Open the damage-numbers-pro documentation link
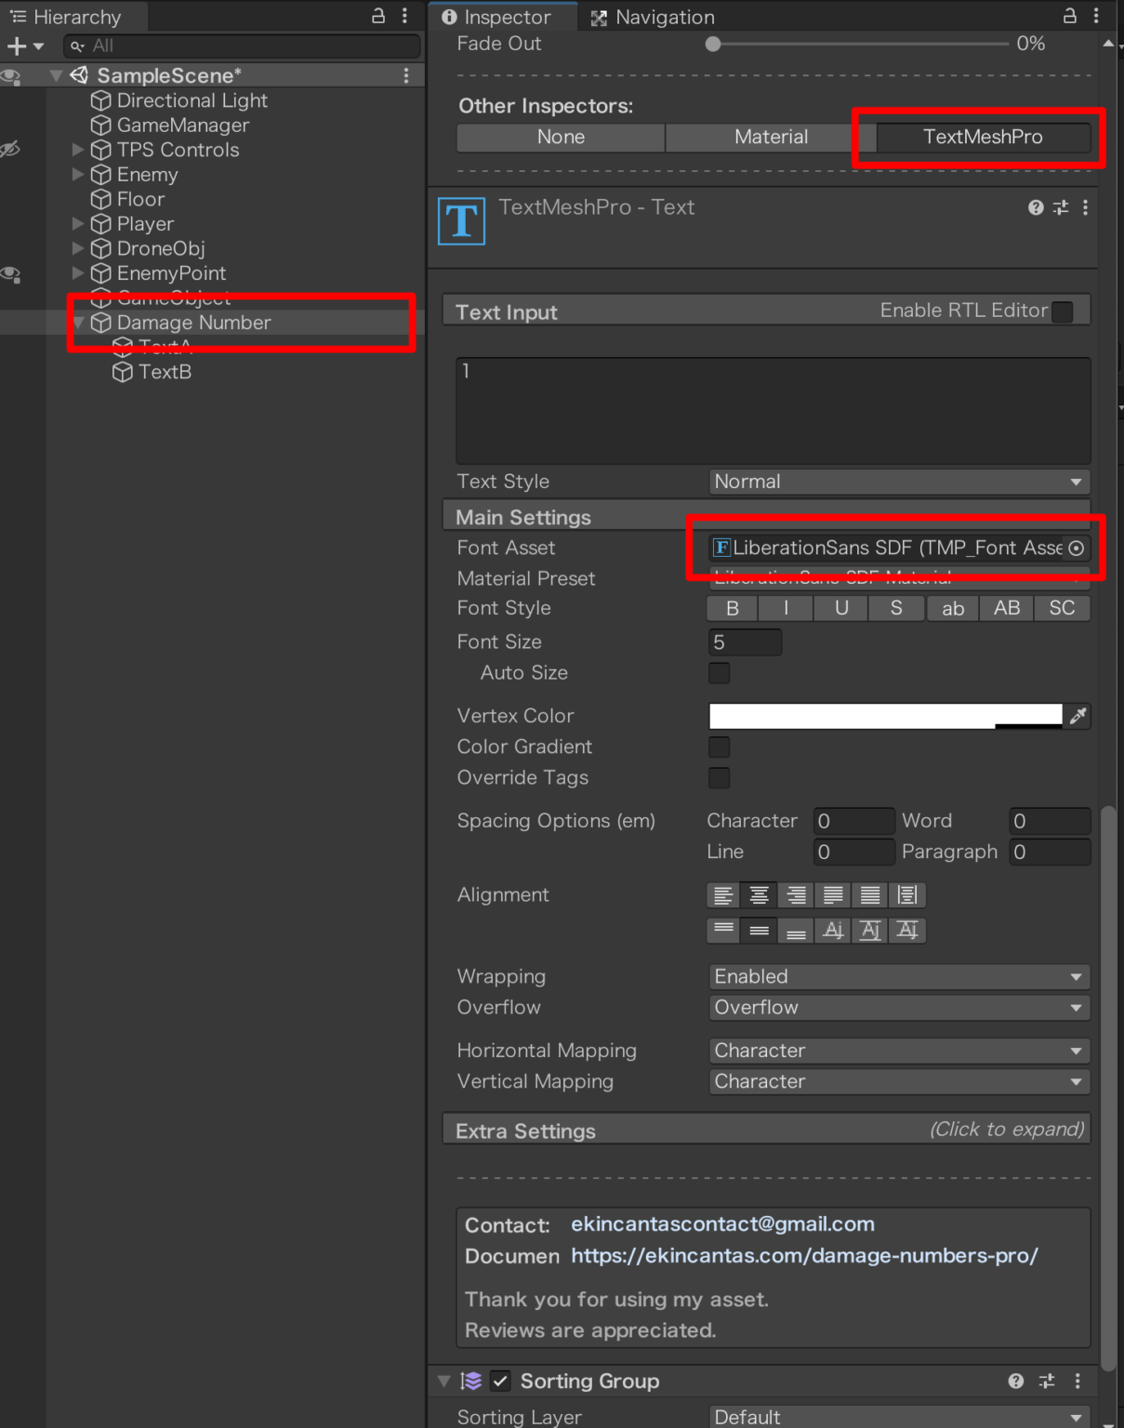The width and height of the screenshot is (1124, 1428). pyautogui.click(x=804, y=1256)
